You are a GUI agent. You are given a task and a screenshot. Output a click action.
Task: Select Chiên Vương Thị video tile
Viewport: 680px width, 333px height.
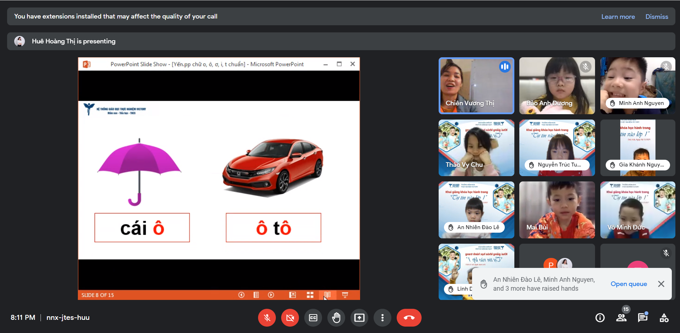[476, 85]
